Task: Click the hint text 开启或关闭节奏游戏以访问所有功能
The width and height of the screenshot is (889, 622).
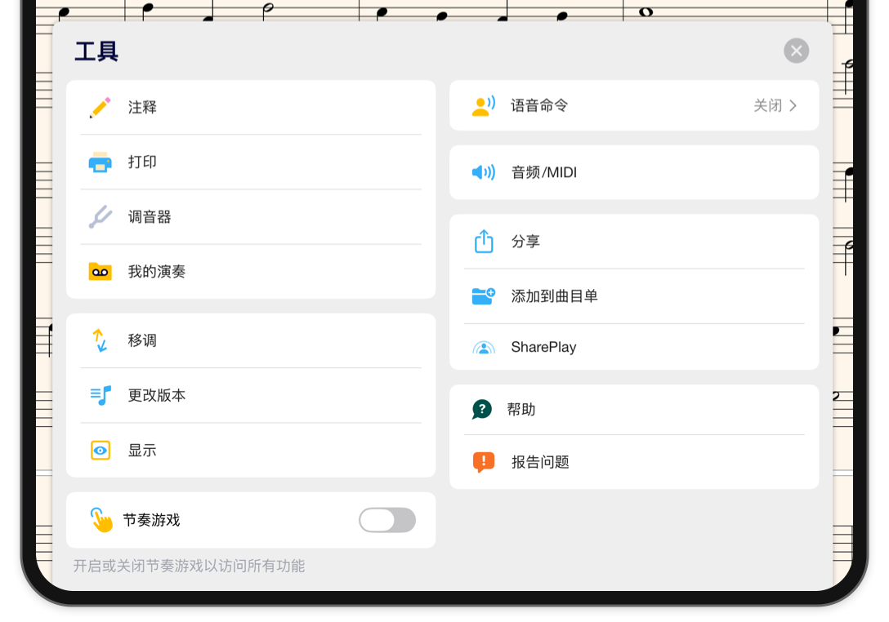Action: tap(189, 566)
